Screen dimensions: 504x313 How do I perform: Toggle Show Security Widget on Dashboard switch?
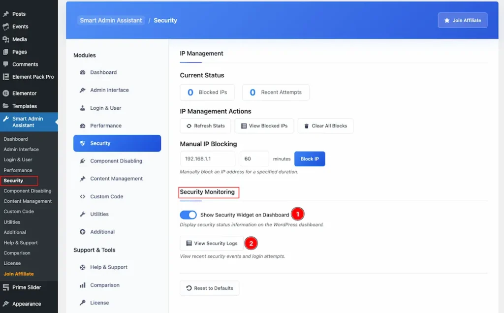click(x=188, y=215)
